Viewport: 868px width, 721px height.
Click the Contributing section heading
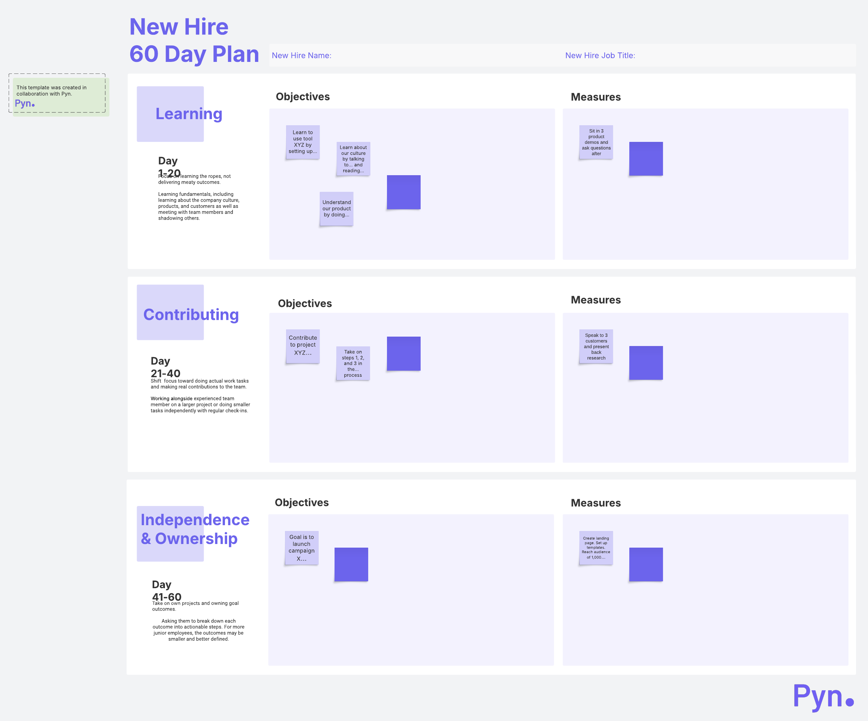click(191, 315)
